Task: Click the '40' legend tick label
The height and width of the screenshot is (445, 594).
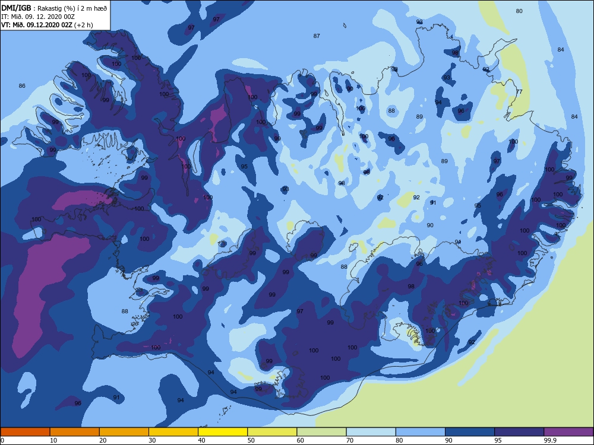Action: (201, 440)
